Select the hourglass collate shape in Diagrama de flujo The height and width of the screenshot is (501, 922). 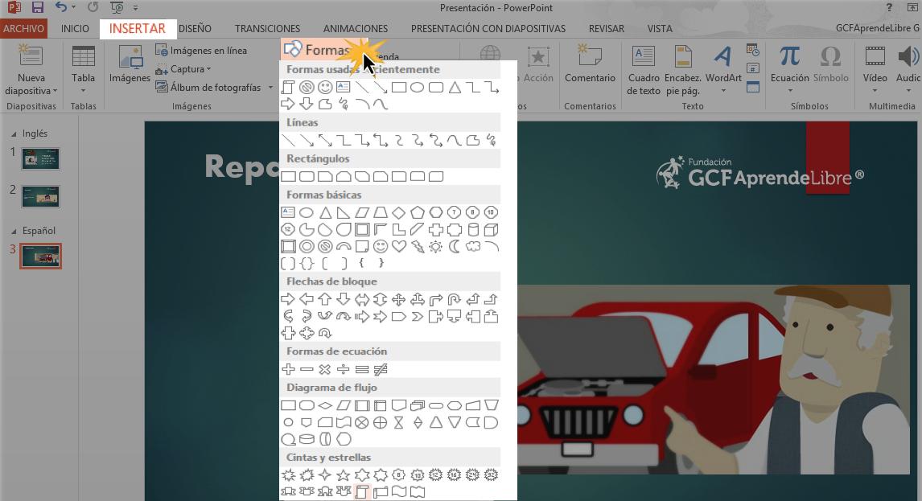click(x=399, y=422)
